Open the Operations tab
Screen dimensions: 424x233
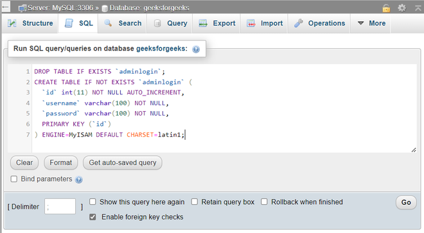319,24
